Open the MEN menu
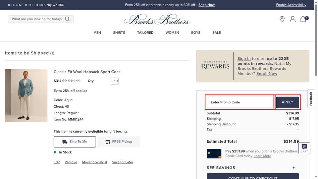 (97, 33)
